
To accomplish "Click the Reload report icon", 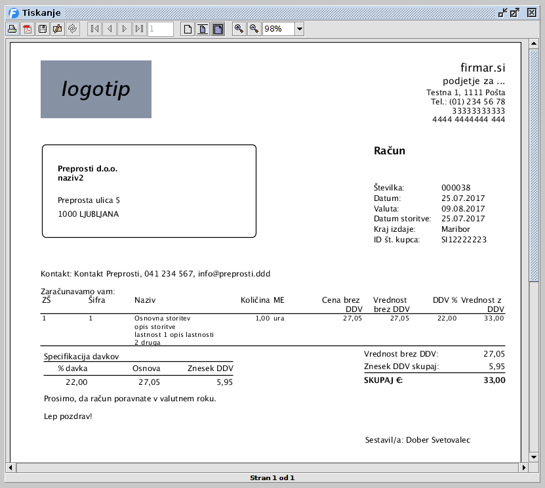I will (x=72, y=29).
